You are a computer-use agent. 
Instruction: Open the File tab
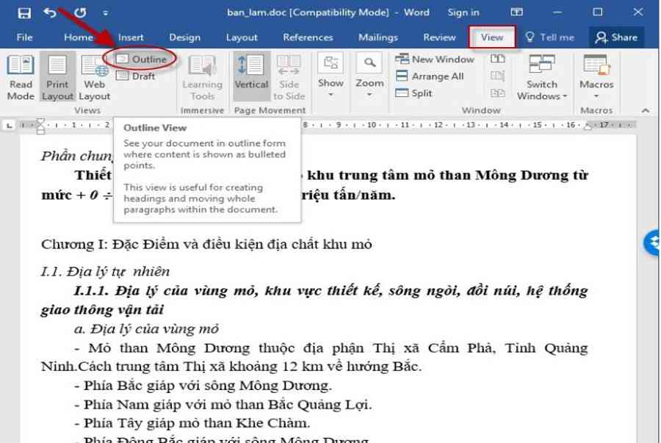24,37
